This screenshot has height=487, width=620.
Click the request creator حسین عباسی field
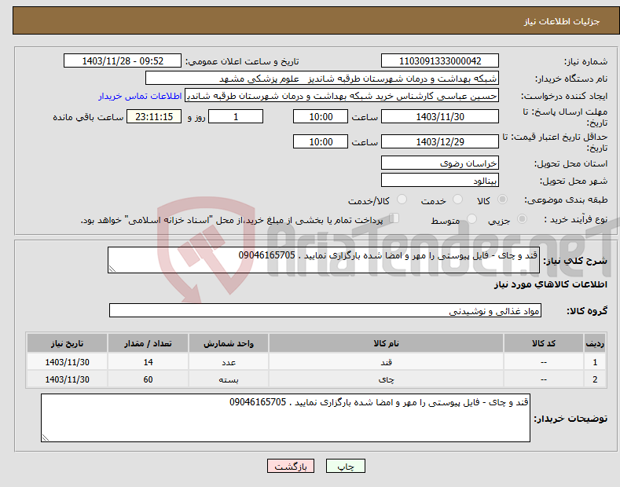[342, 96]
